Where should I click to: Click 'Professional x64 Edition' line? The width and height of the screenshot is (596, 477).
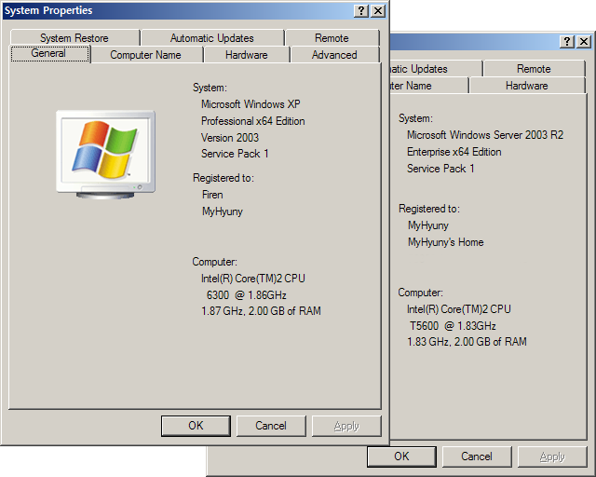pos(252,121)
